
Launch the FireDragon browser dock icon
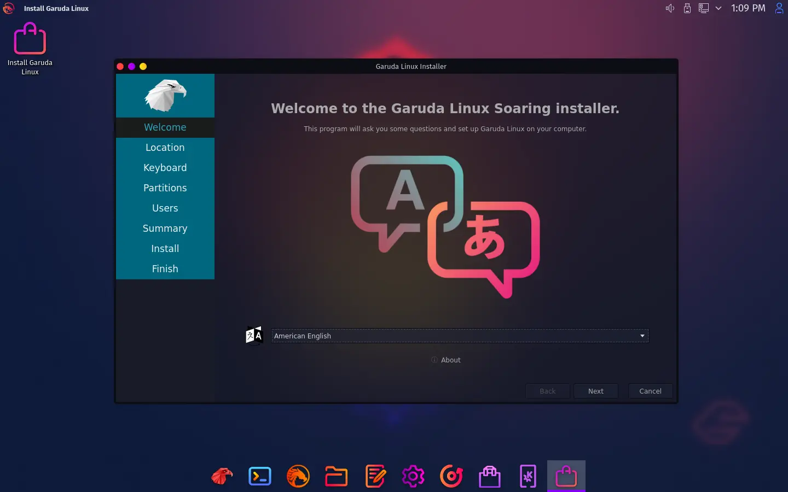pyautogui.click(x=298, y=476)
